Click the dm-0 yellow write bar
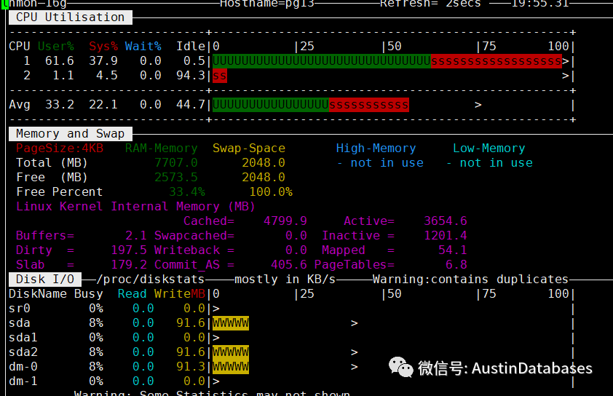The width and height of the screenshot is (613, 396). 231,367
